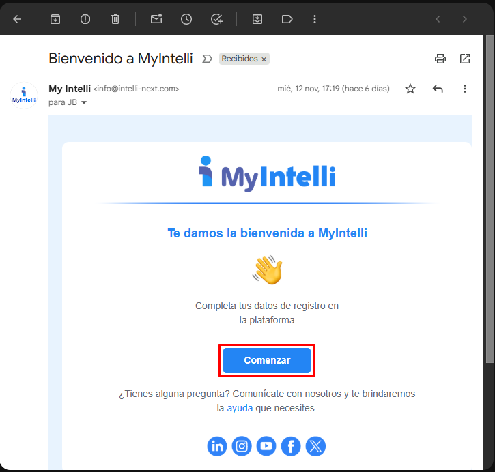This screenshot has height=472, width=495.
Task: Mark the email as unread
Action: (x=156, y=19)
